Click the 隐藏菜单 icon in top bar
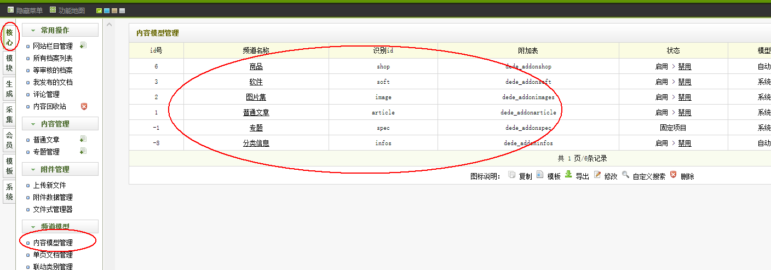 [x=10, y=10]
